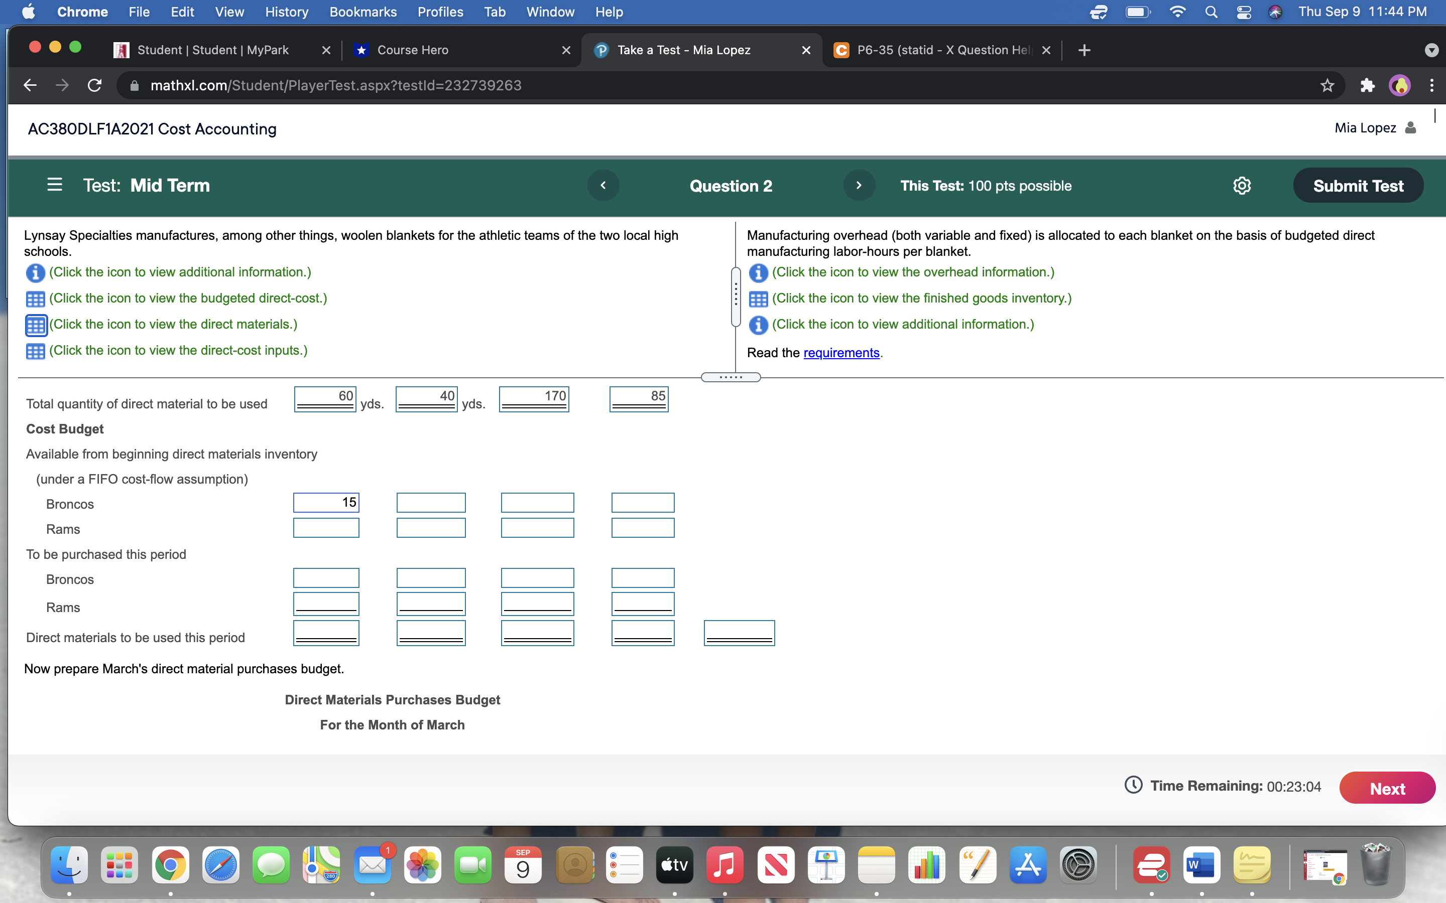Switch to the Course Hero tab

coord(412,50)
